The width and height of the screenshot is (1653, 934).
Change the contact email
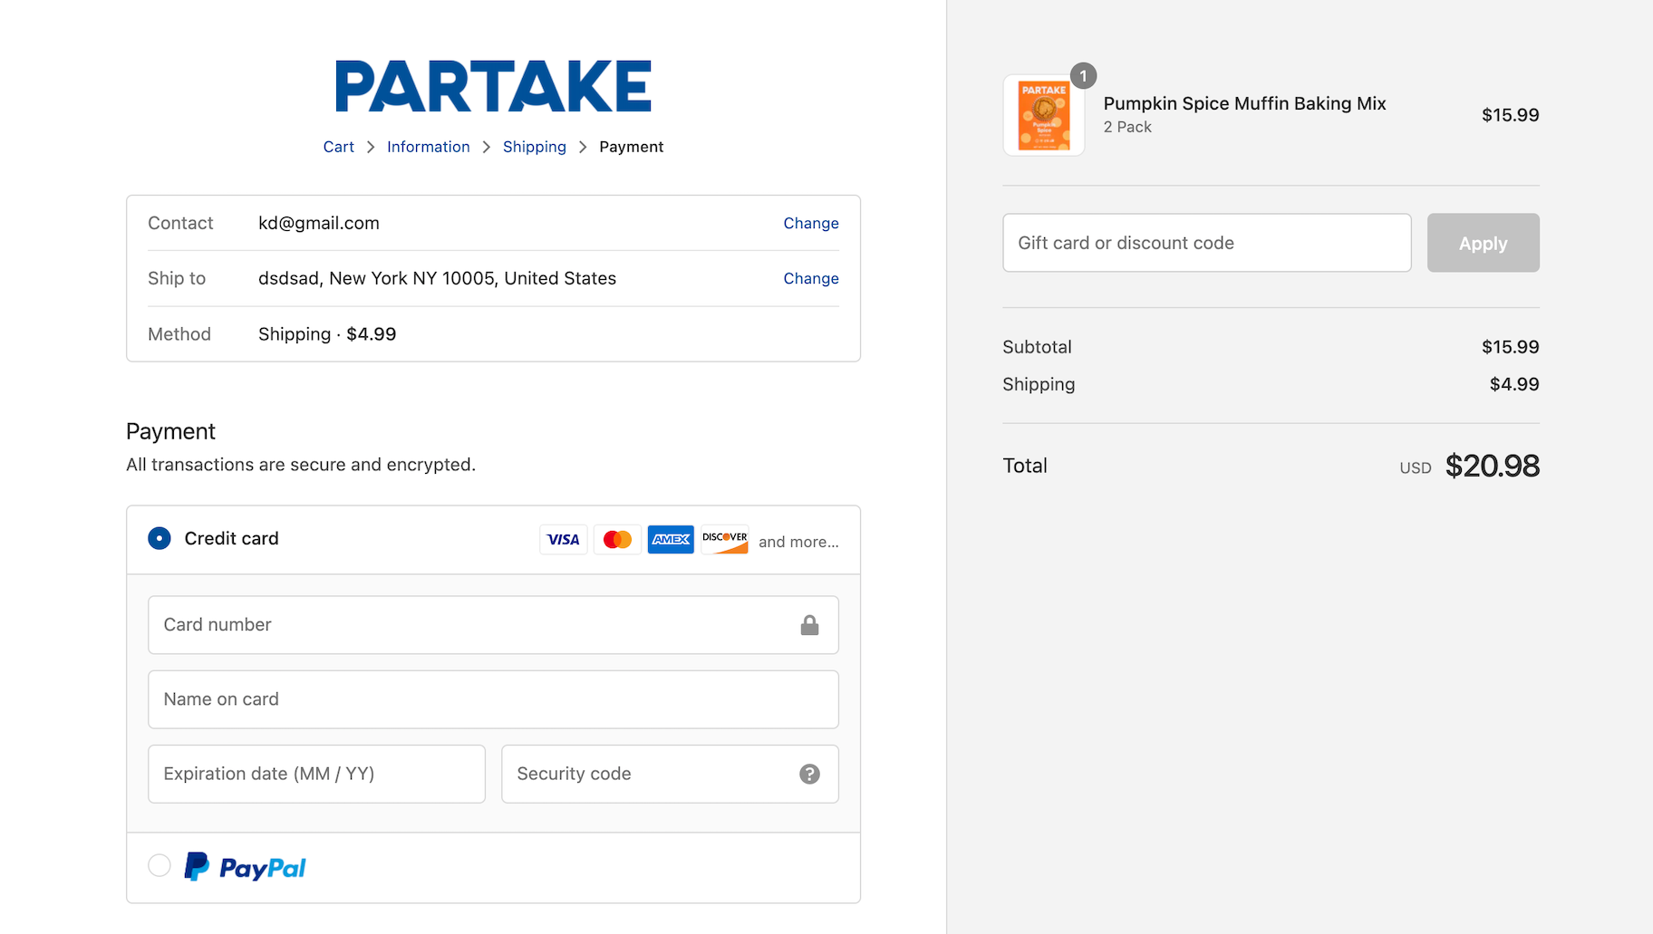pyautogui.click(x=810, y=223)
